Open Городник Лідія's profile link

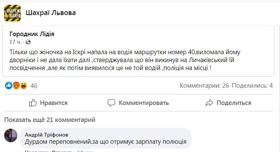pyautogui.click(x=32, y=34)
